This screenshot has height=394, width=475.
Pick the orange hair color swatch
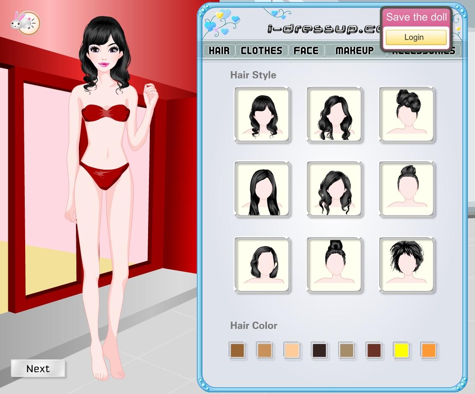coord(428,350)
